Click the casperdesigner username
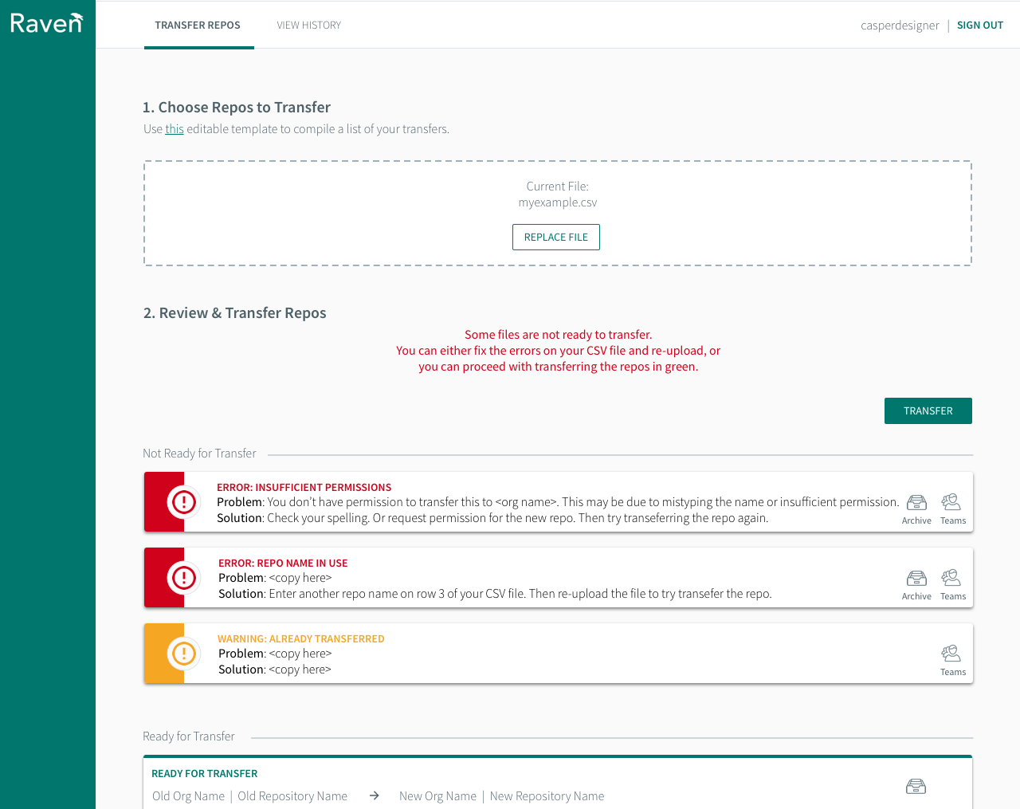Viewport: 1020px width, 809px height. [900, 26]
